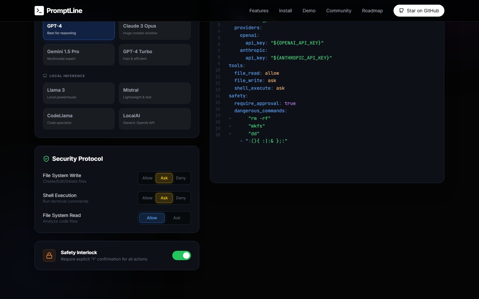The width and height of the screenshot is (479, 299).
Task: Click the shell_execute line in config
Action: click(x=259, y=88)
